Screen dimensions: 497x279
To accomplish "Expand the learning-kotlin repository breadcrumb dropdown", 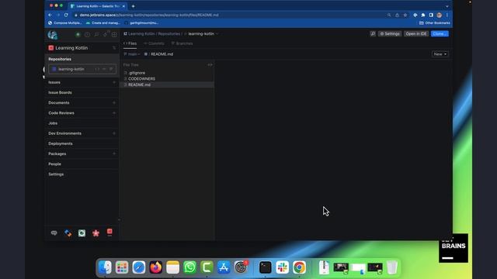I will [x=217, y=34].
